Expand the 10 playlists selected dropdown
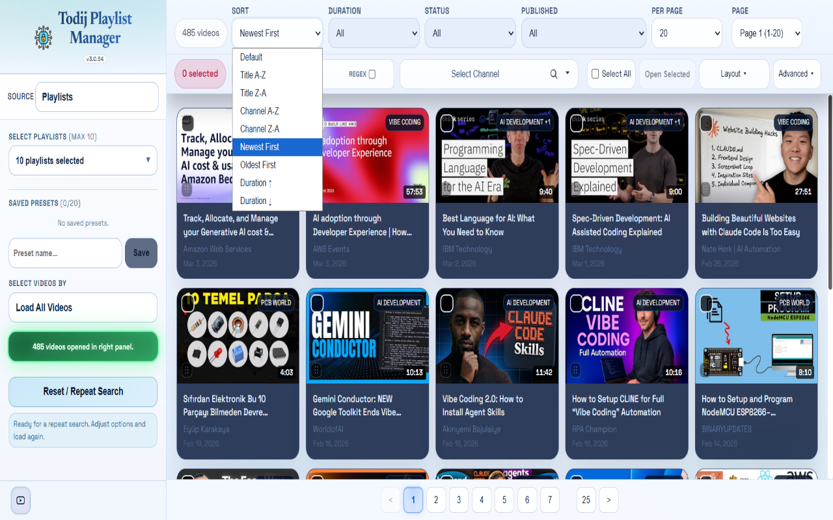Viewport: 833px width, 520px height. tap(83, 161)
